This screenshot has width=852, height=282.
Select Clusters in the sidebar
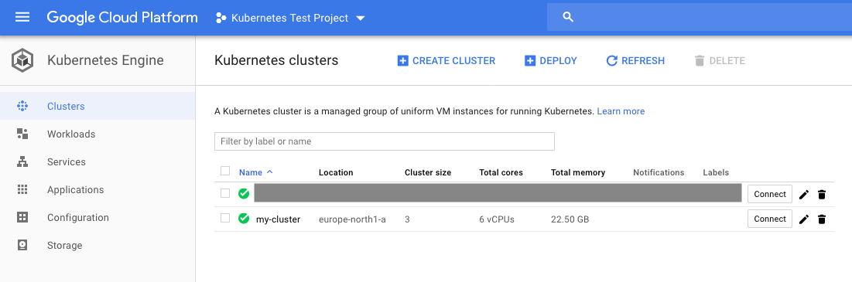pos(98,107)
